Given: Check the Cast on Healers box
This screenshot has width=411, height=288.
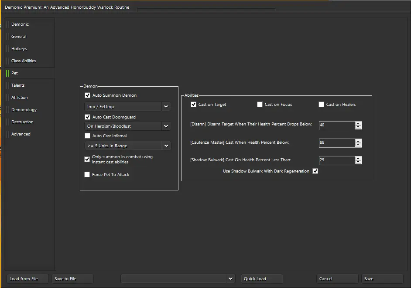Looking at the screenshot, I should coord(322,105).
